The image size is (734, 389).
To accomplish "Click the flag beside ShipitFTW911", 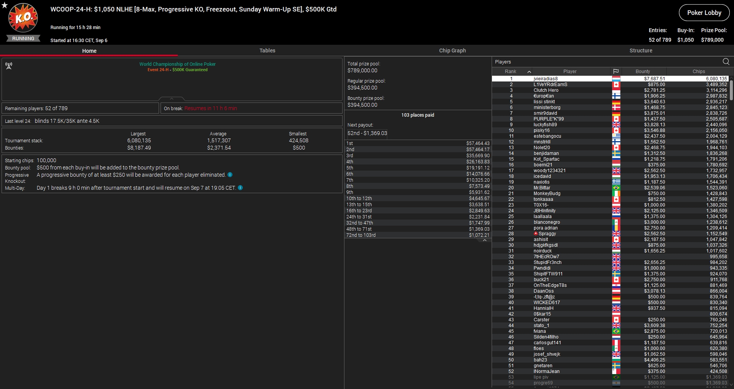I will pos(616,274).
